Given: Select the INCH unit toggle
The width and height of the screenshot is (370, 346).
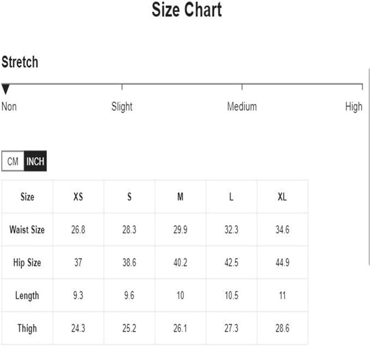Looking at the screenshot, I should 36,161.
